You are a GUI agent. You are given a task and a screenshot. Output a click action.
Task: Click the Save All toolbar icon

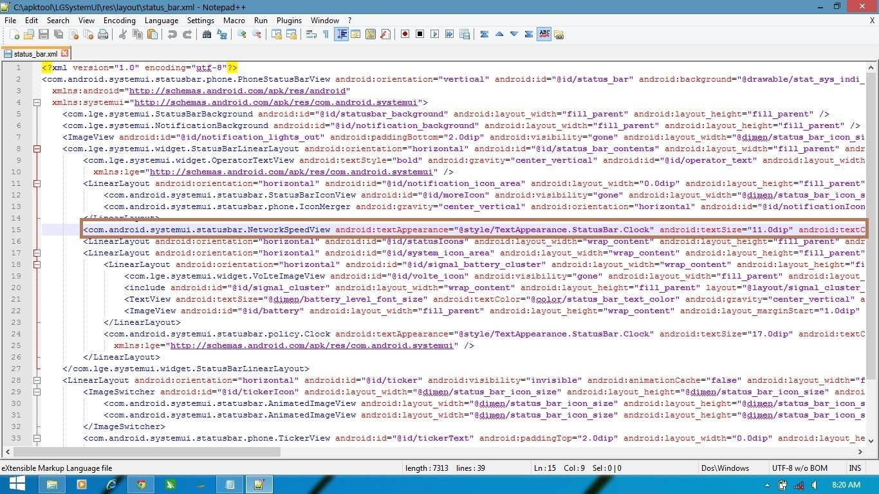[x=59, y=34]
